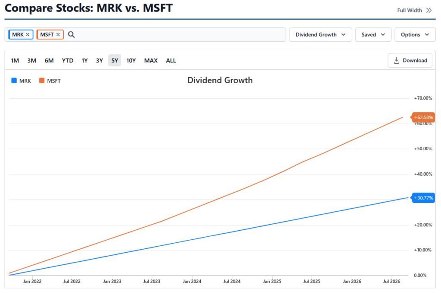Viewport: 441px width, 294px height.
Task: Select the 3Y time range
Action: tap(99, 60)
